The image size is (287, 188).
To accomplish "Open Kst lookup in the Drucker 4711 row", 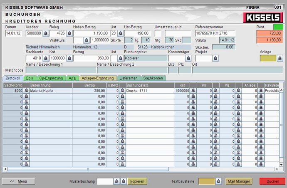I will 193,91.
